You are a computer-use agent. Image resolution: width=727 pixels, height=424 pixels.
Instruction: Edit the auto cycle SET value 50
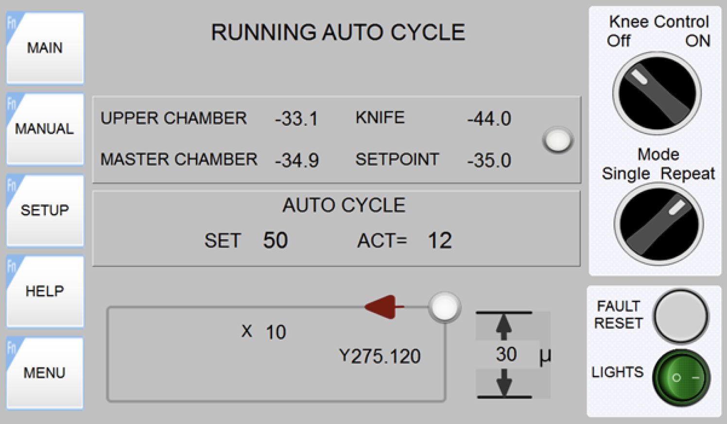tap(276, 241)
